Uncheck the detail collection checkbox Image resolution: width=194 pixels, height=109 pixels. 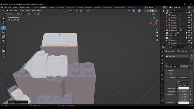(186, 13)
